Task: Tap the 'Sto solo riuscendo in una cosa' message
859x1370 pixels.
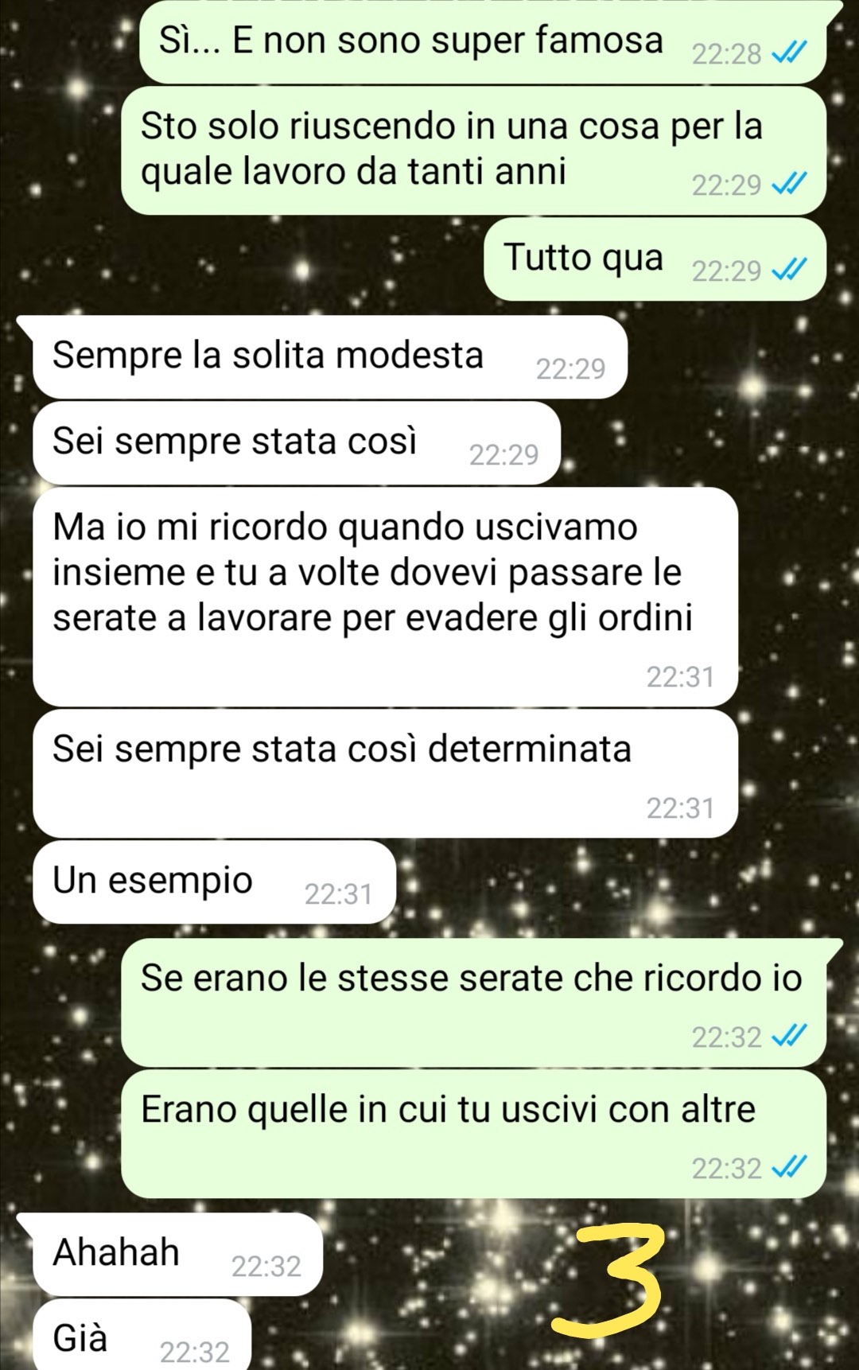Action: pyautogui.click(x=473, y=151)
